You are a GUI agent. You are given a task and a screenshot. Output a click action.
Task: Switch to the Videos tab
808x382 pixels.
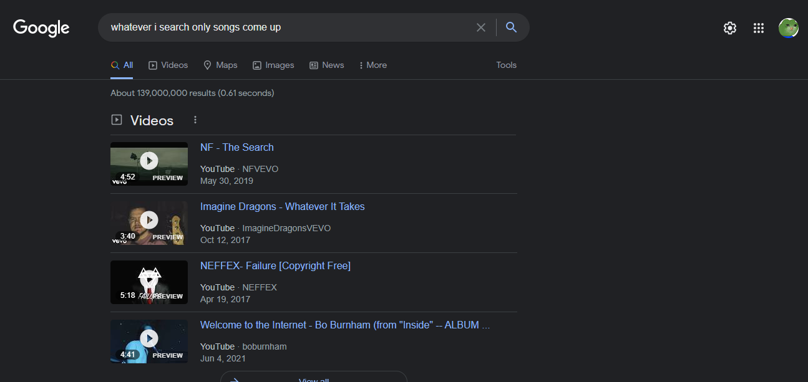(168, 65)
